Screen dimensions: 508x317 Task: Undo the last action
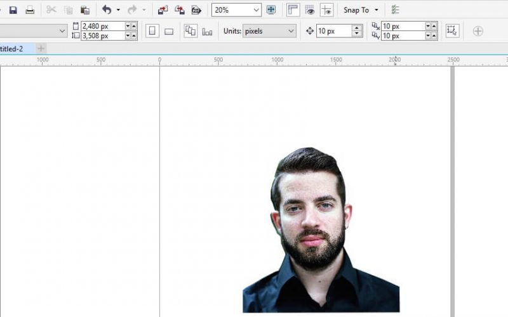tap(107, 10)
